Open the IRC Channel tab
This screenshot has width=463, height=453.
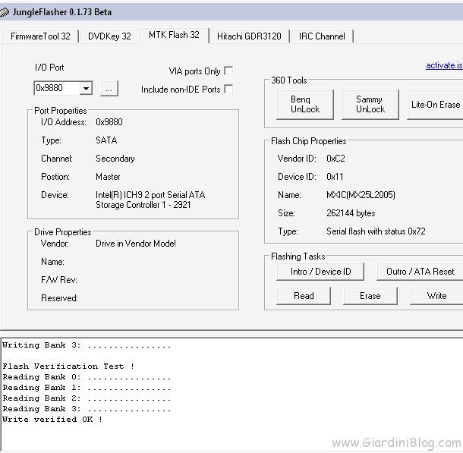pos(322,36)
